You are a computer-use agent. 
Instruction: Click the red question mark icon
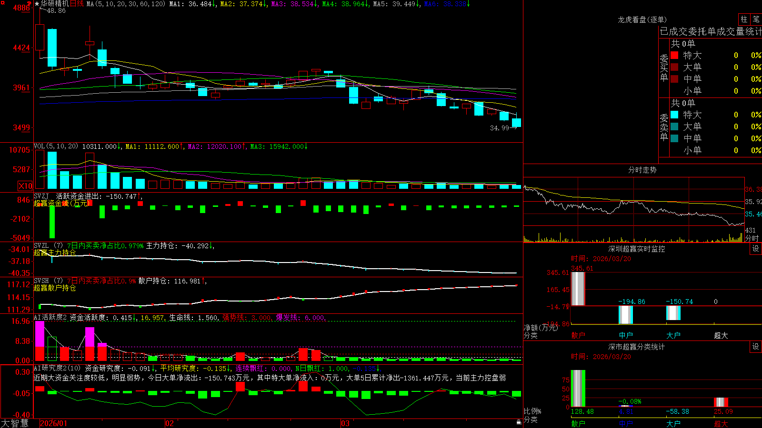pyautogui.click(x=30, y=4)
